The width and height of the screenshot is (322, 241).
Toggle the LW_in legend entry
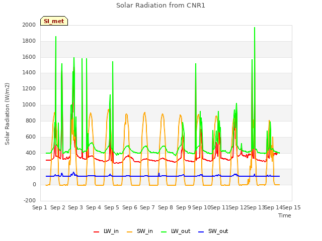106,231
